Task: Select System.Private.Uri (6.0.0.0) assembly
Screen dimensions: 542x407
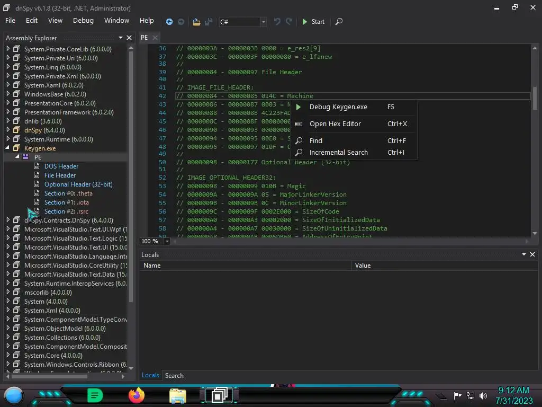Action: tap(61, 58)
